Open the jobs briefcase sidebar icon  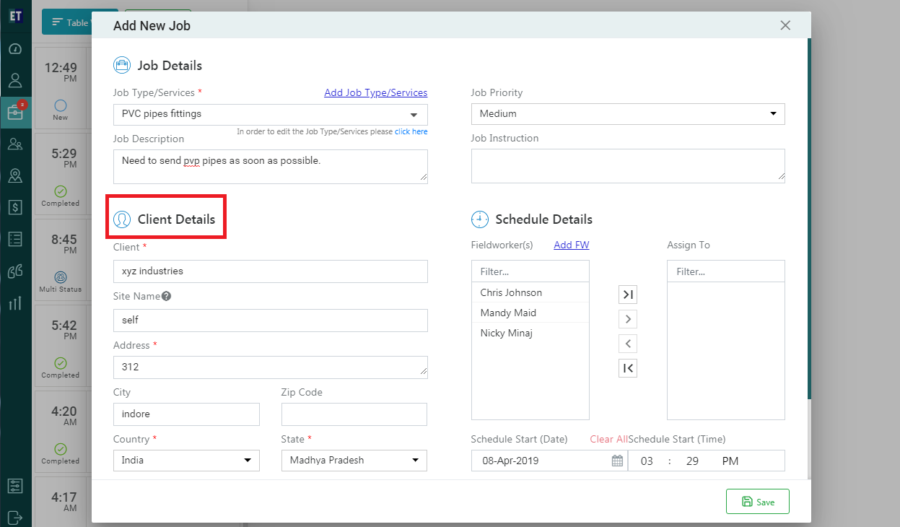[15, 112]
